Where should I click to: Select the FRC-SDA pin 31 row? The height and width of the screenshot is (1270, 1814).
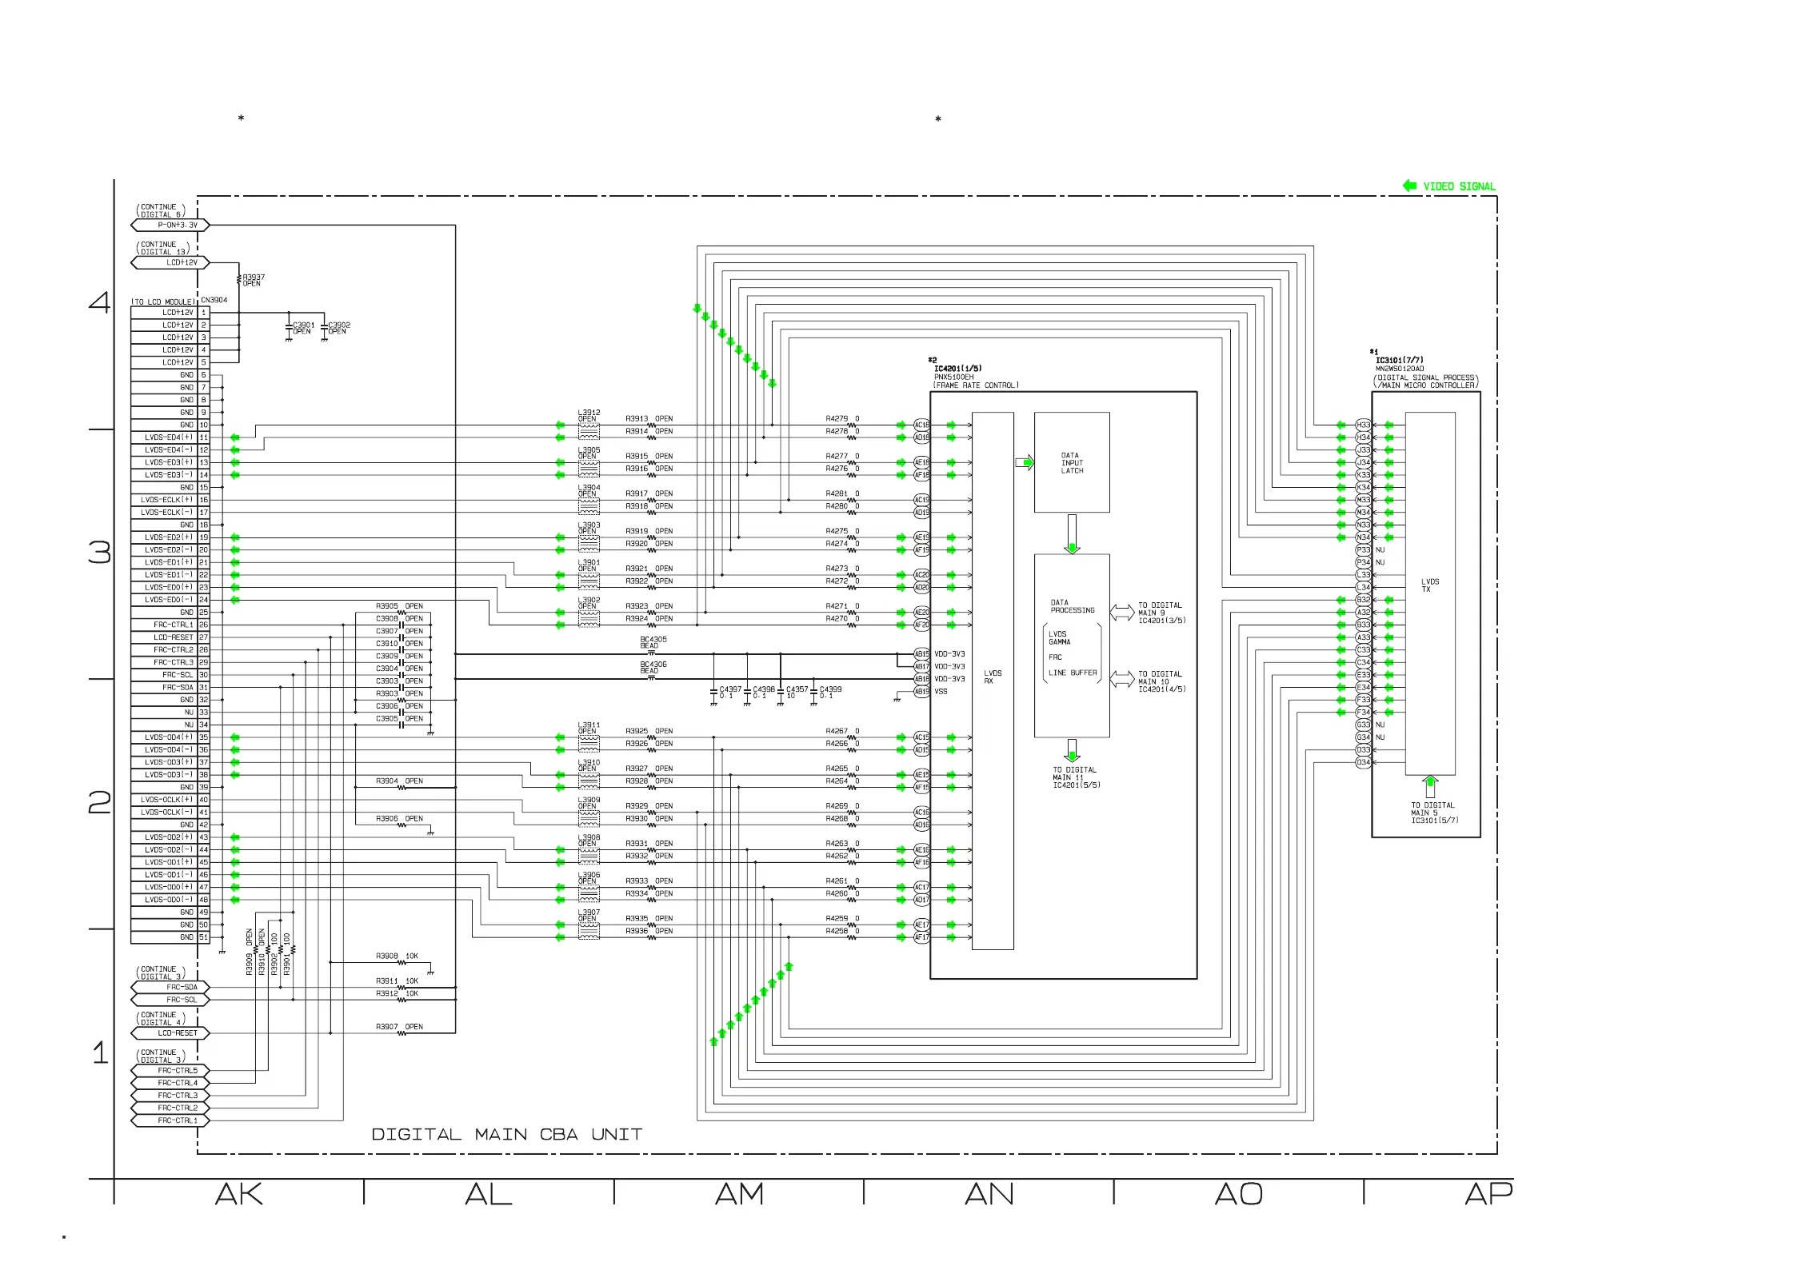tap(170, 687)
